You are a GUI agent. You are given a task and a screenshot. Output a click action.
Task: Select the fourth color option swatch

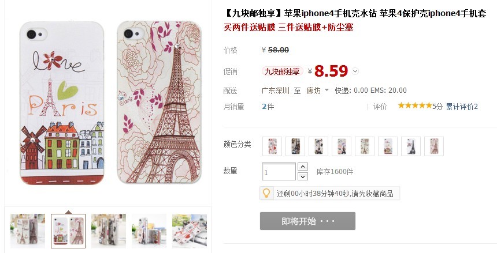342,146
